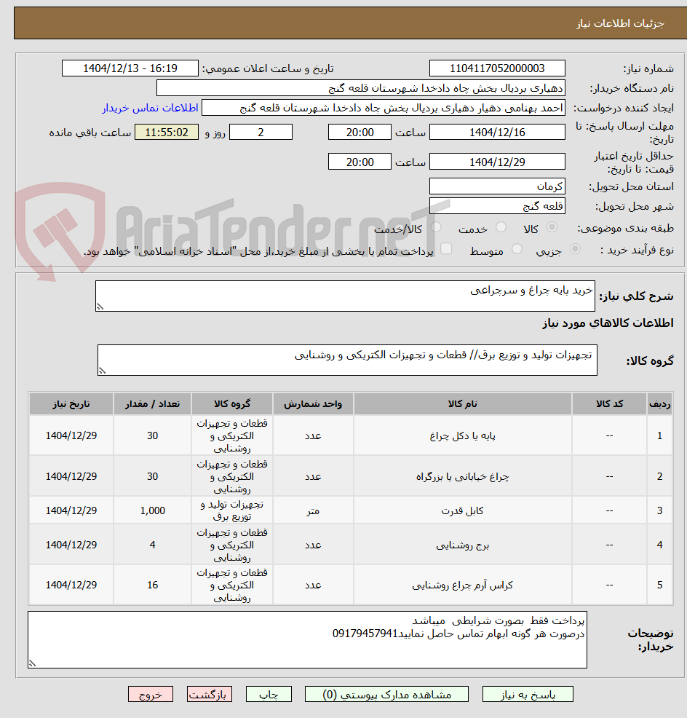Screen dimensions: 687x718
Task: Click the price validity date field in the حداقل تاریخ اعتبار قیمت row
Action: (x=497, y=162)
